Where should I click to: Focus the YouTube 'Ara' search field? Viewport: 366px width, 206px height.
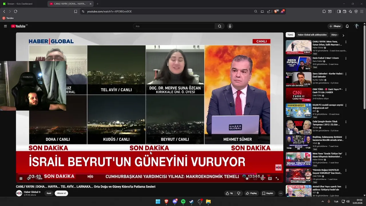(174, 26)
